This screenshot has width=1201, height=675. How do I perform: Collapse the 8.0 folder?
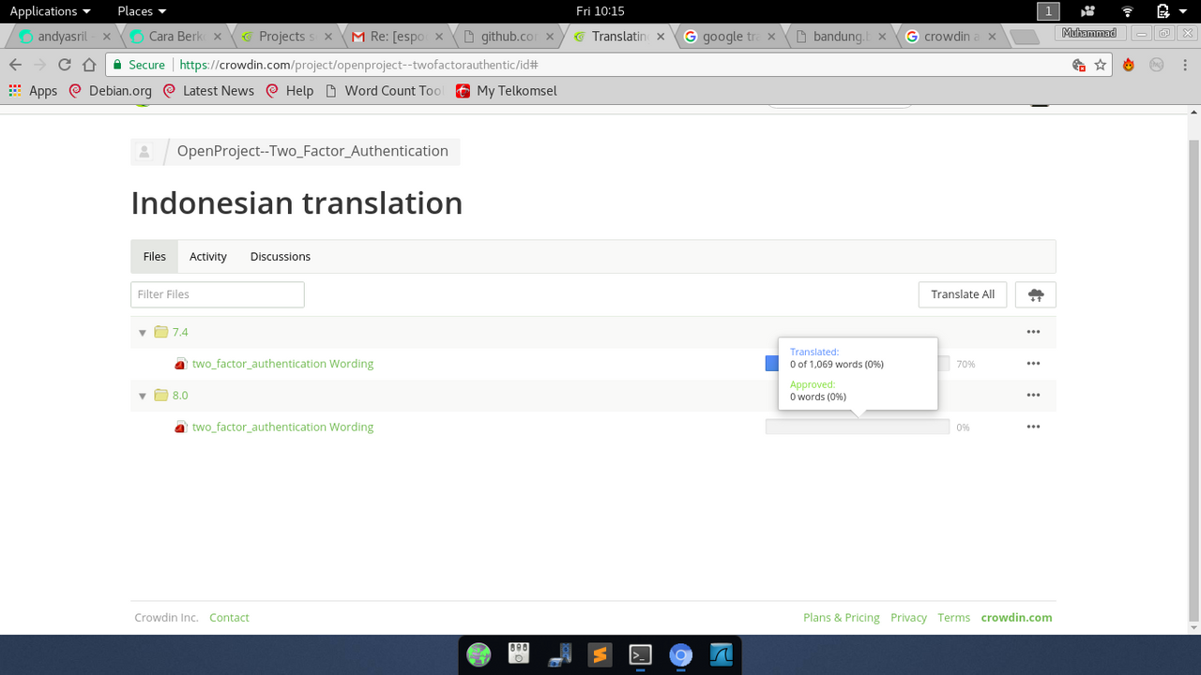143,397
